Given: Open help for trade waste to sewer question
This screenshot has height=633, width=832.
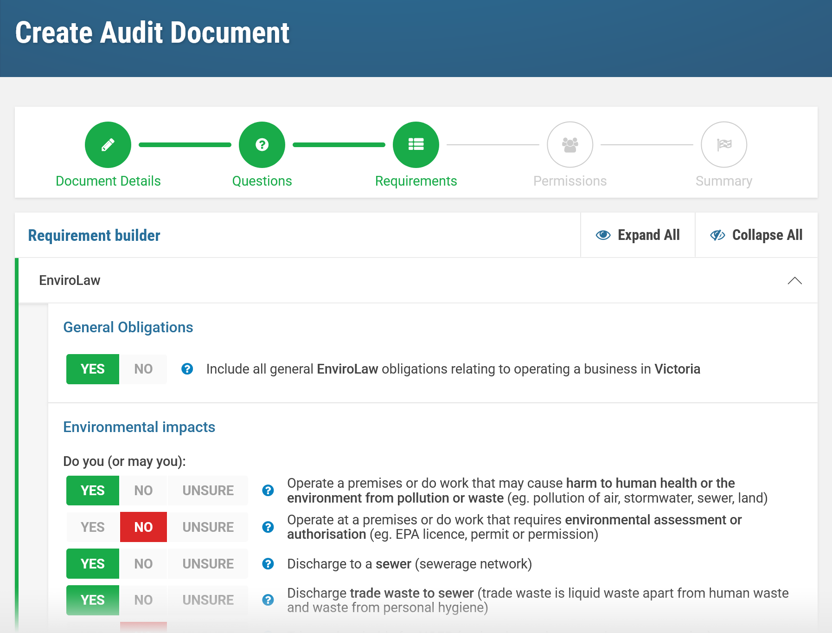Looking at the screenshot, I should [268, 600].
